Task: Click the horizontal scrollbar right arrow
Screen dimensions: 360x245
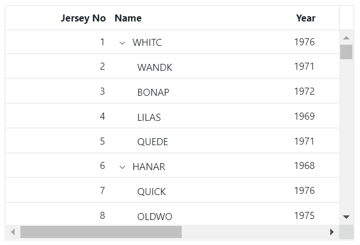Action: (332, 232)
